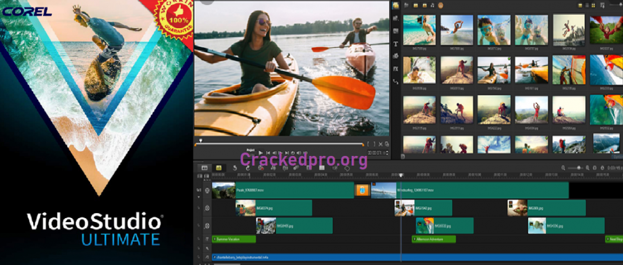The height and width of the screenshot is (265, 623).
Task: Adjust the library thumbnail size slider
Action: point(619,4)
